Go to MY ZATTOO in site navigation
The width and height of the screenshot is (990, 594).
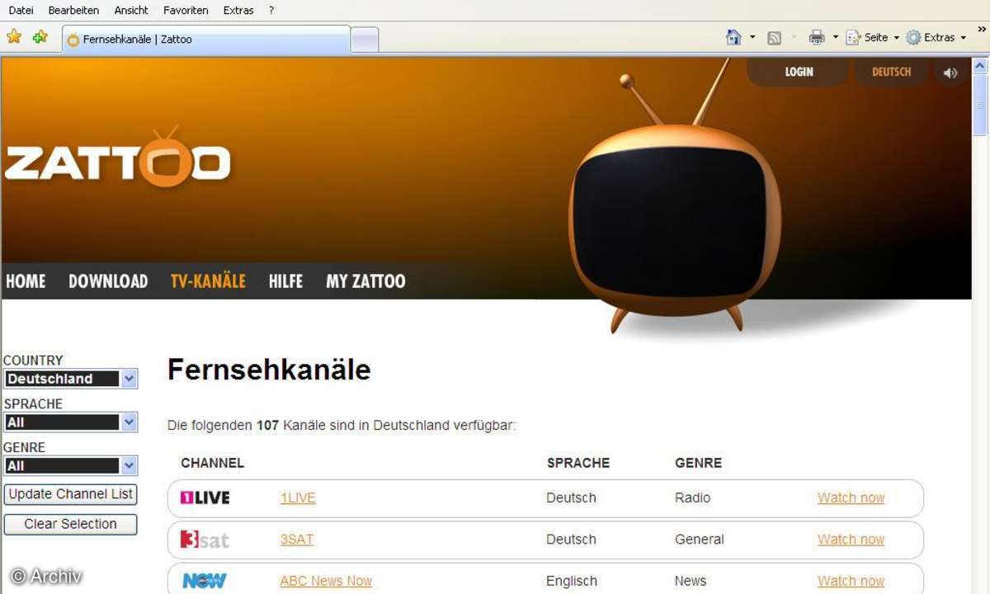coord(365,280)
